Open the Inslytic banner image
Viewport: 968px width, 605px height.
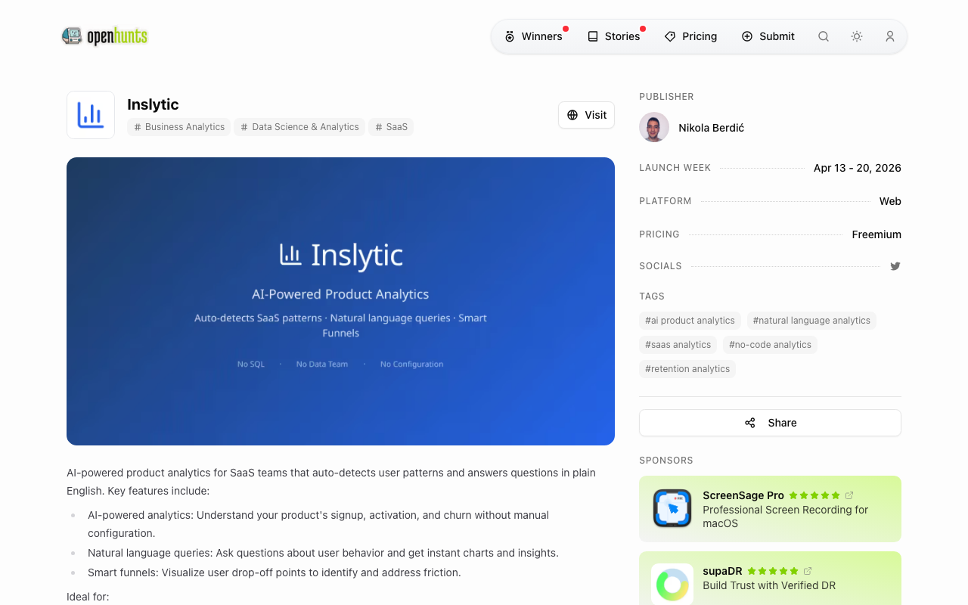coord(340,301)
